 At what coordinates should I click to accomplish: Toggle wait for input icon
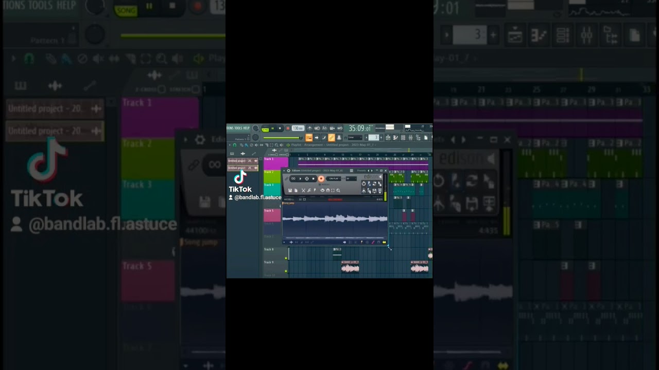tap(317, 128)
